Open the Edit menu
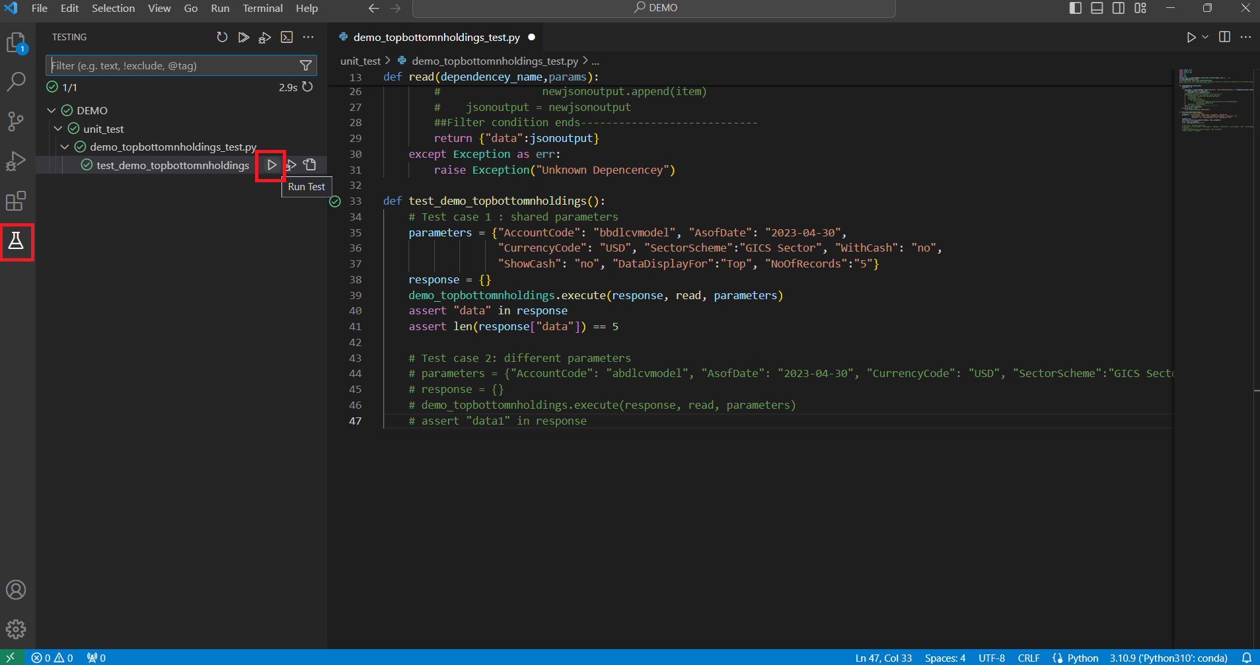The image size is (1260, 665). [x=69, y=8]
